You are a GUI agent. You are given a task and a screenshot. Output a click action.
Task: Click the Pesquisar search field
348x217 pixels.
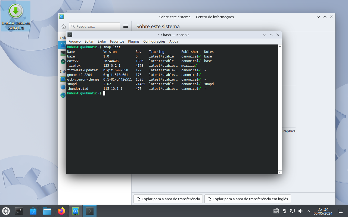(x=94, y=26)
